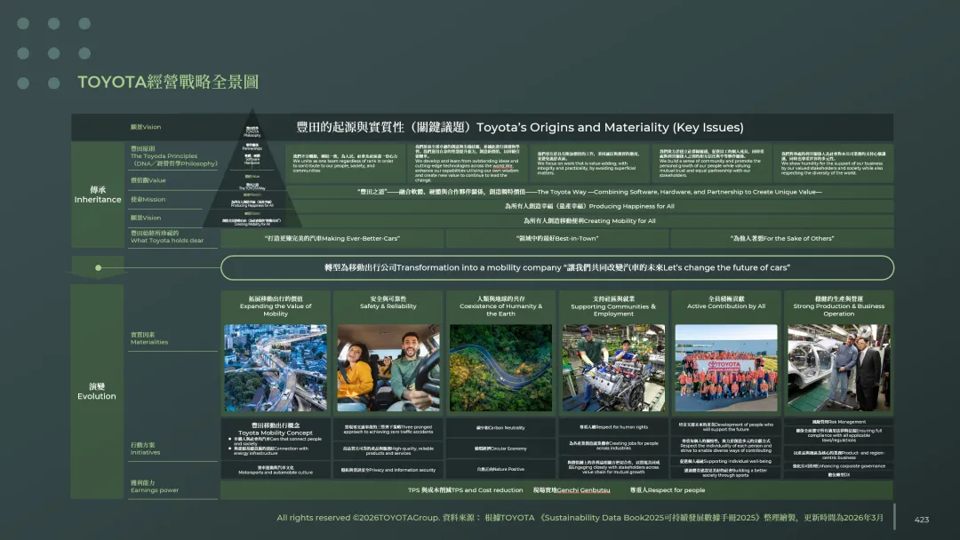Image resolution: width=960 pixels, height=540 pixels.
Task: Click the Genchi Genbutsu text
Action: (x=572, y=490)
